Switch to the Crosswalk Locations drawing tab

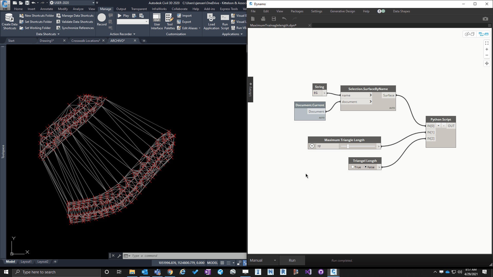coord(86,41)
